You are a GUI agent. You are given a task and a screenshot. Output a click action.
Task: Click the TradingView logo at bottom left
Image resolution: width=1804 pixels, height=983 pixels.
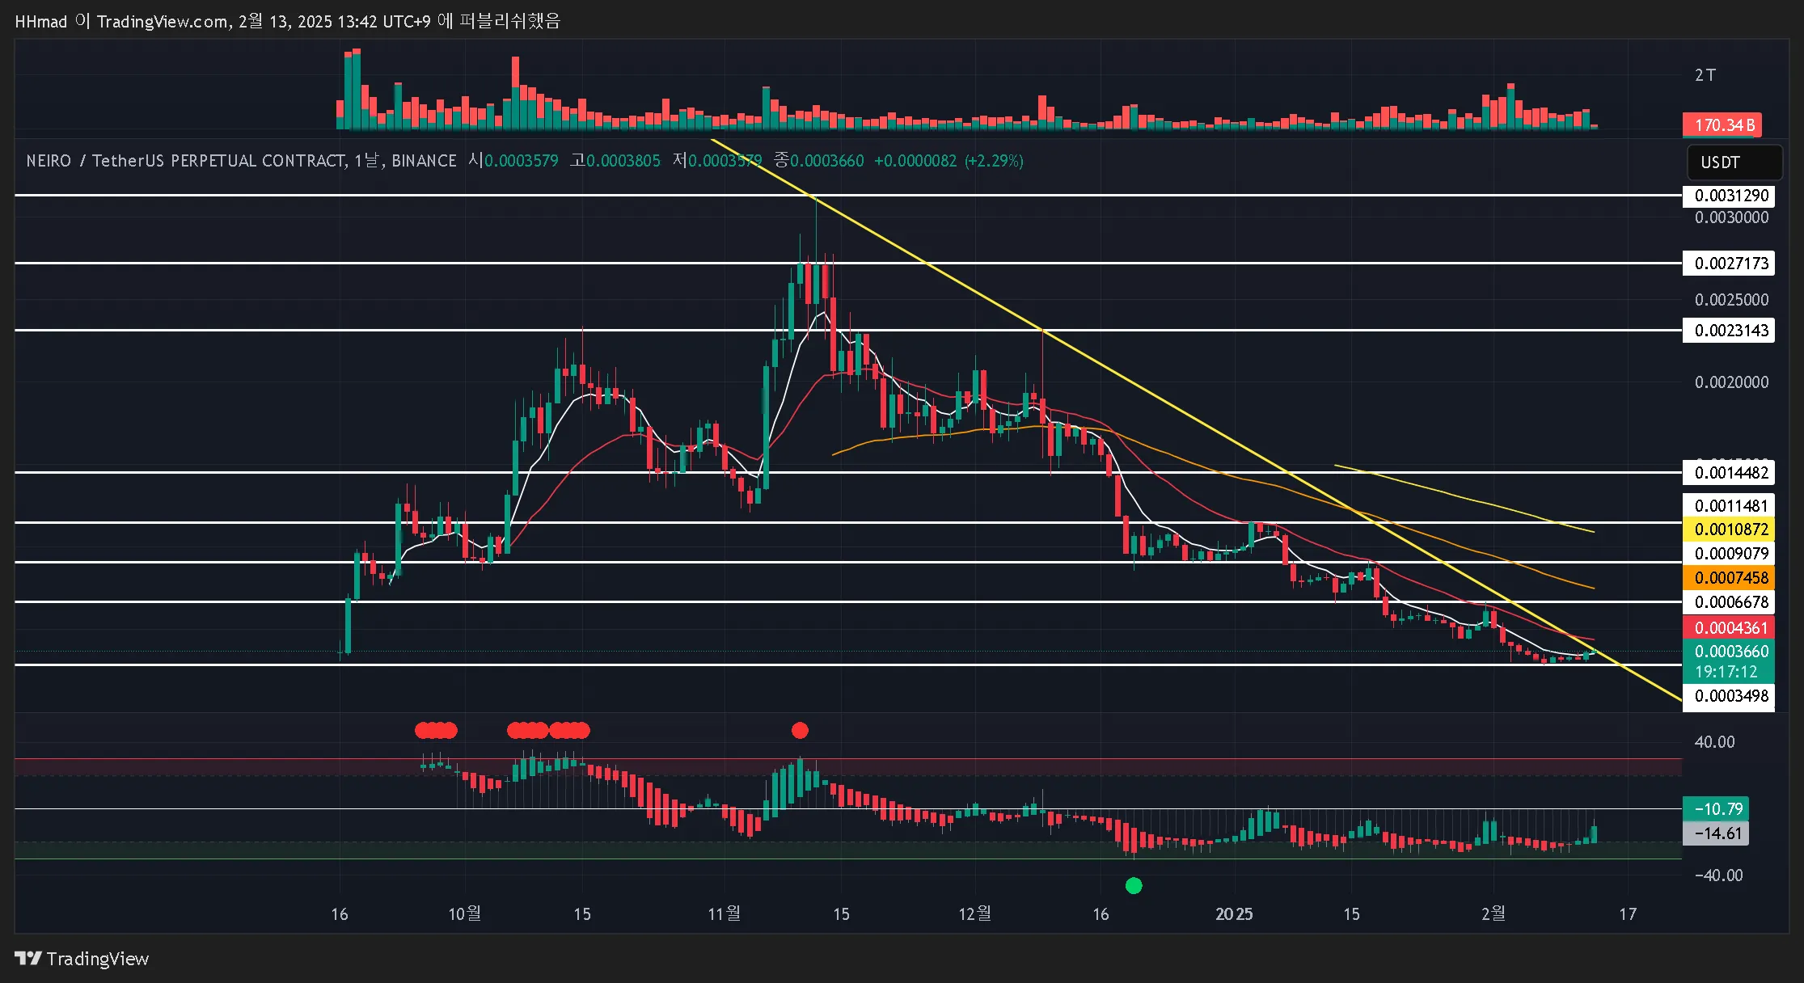[82, 959]
